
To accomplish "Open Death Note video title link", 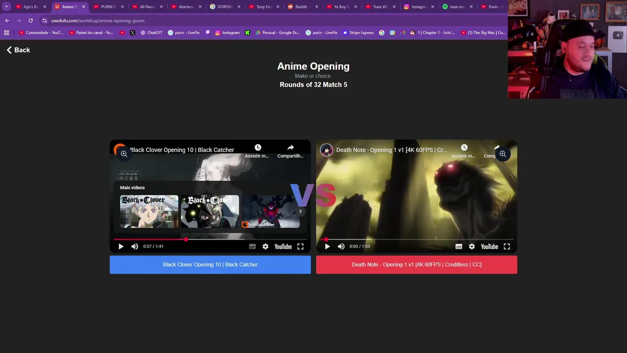I will click(391, 150).
